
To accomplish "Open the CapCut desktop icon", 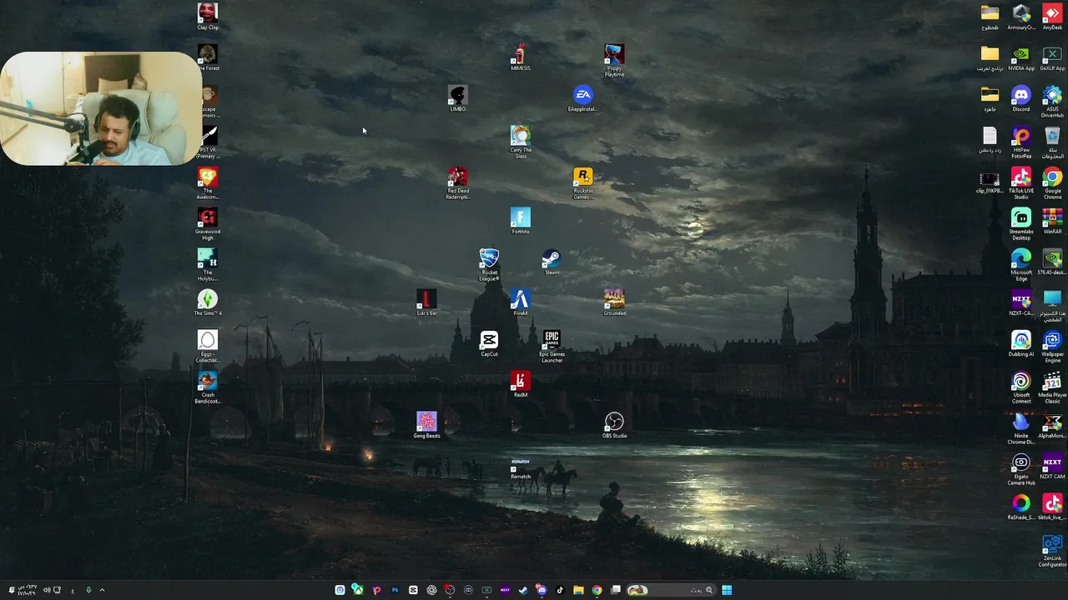I will [489, 342].
